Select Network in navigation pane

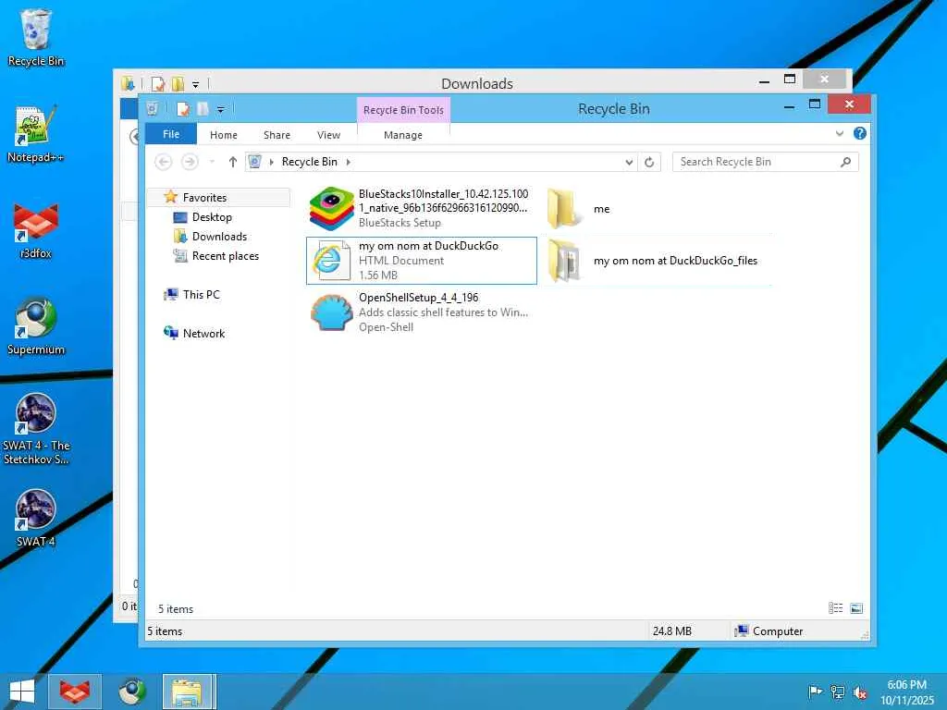pyautogui.click(x=203, y=333)
